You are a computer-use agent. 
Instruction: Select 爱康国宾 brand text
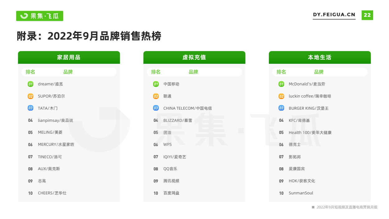click(x=297, y=169)
